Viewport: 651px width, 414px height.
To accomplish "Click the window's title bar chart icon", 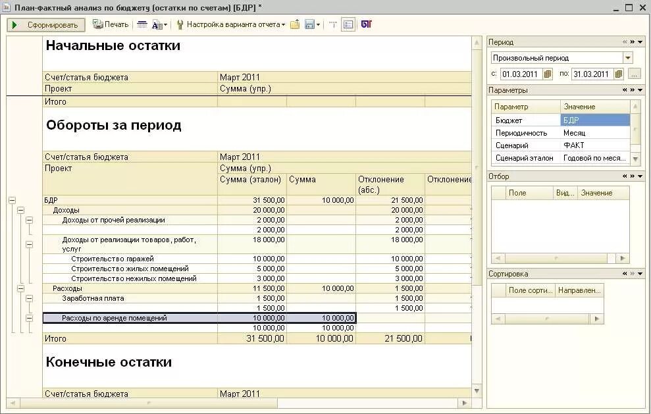I will coord(6,7).
